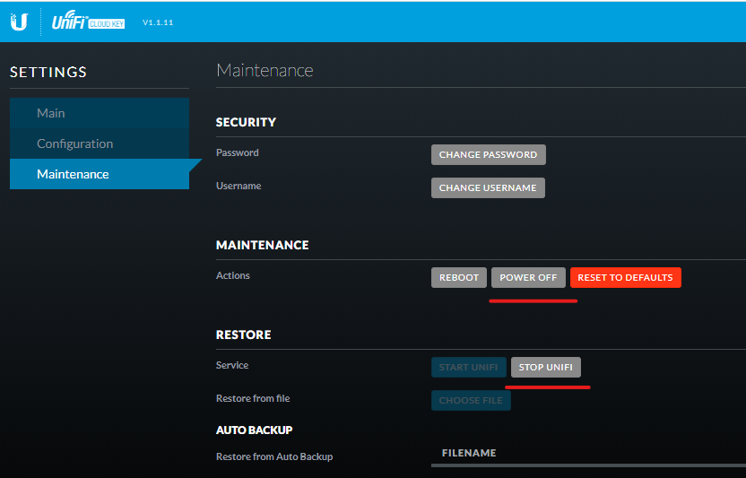Select the Maintenance sidebar tab
The height and width of the screenshot is (478, 746).
coord(73,174)
